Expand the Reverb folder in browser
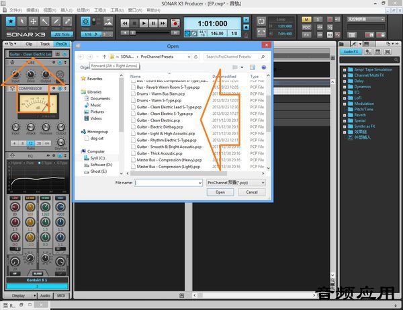Image resolution: width=403 pixels, height=310 pixels. coord(345,115)
